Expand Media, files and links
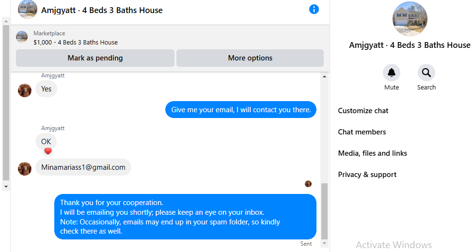473x252 pixels. pos(373,153)
